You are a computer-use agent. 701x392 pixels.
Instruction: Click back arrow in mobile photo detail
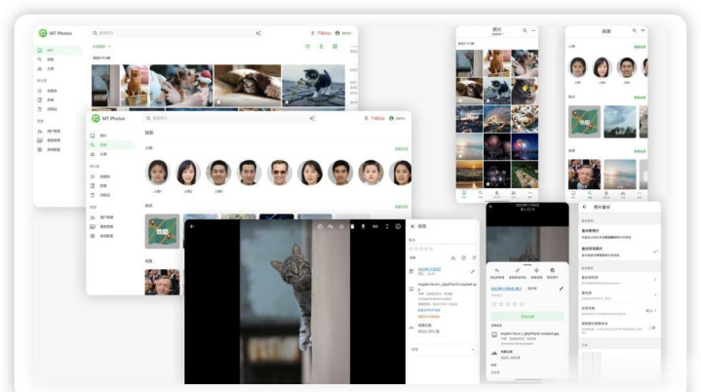(490, 207)
